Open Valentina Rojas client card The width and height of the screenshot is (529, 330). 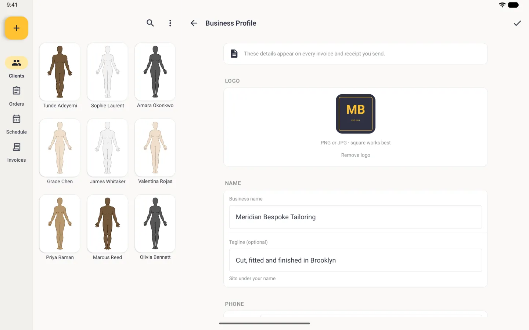155,152
